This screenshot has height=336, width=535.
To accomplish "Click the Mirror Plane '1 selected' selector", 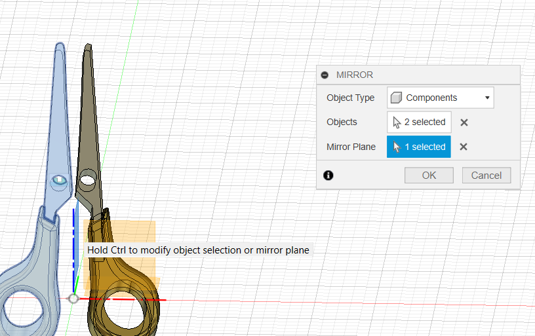I will (419, 147).
